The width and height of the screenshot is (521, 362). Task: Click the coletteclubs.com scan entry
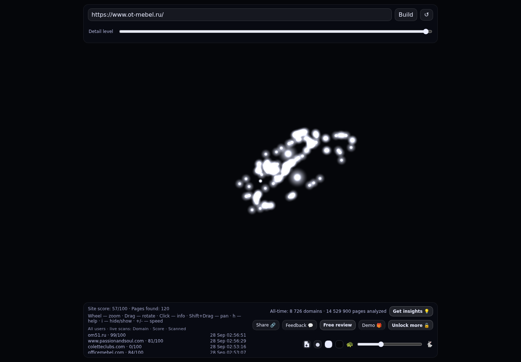(167, 347)
